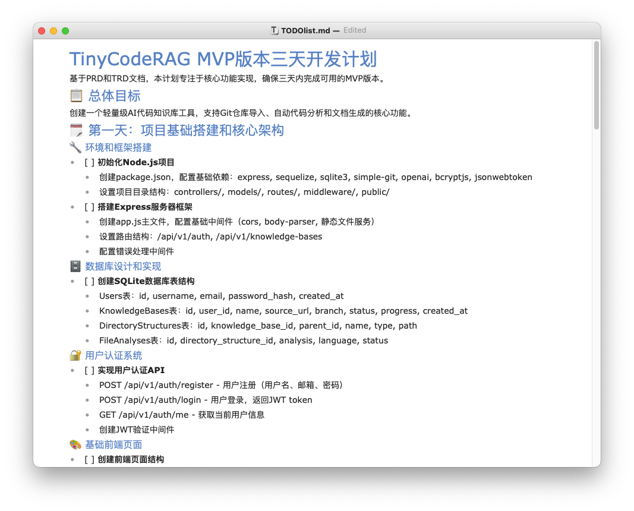Click the bullet beside Users表 list item

coord(88,295)
